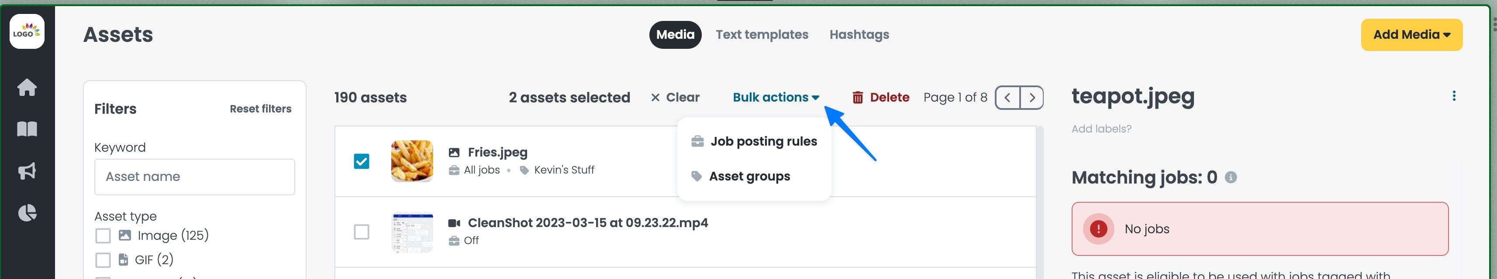Go to the next assets page
The height and width of the screenshot is (279, 1497).
(1031, 98)
